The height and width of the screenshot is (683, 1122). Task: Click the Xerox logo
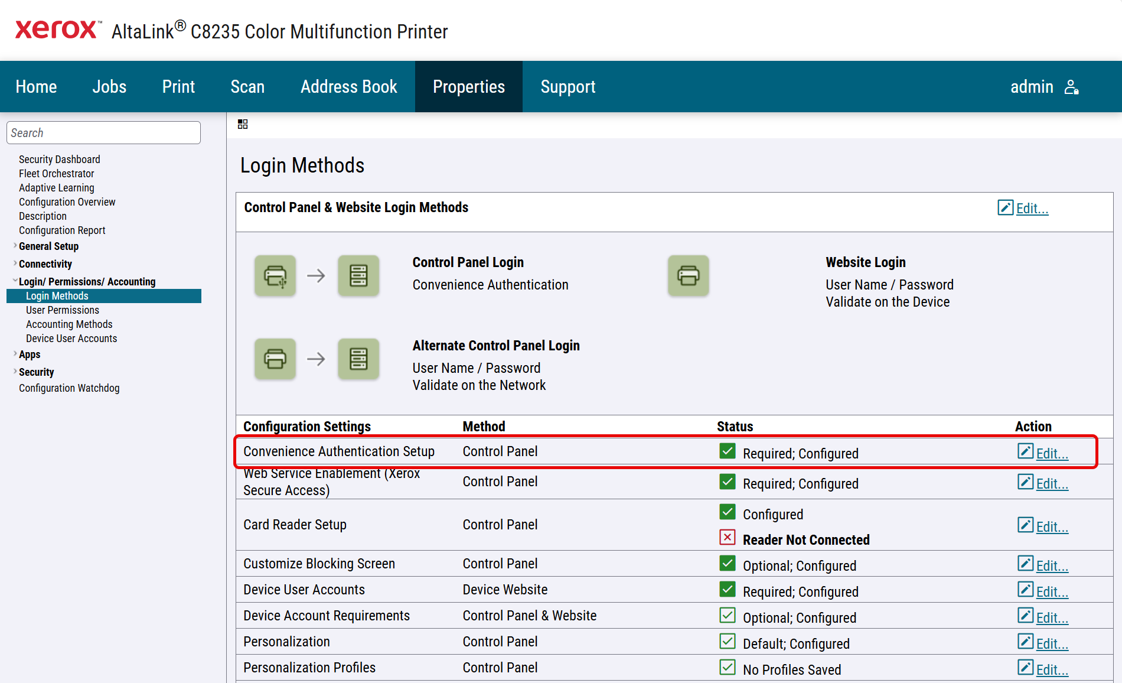pos(57,30)
